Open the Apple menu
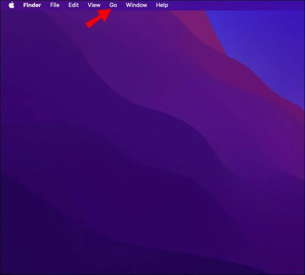The image size is (305, 275). (11, 5)
